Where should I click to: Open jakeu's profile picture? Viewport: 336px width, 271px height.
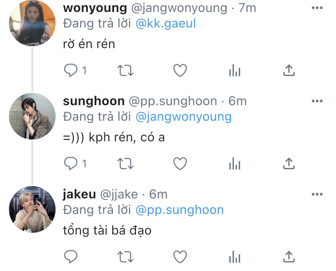click(32, 209)
